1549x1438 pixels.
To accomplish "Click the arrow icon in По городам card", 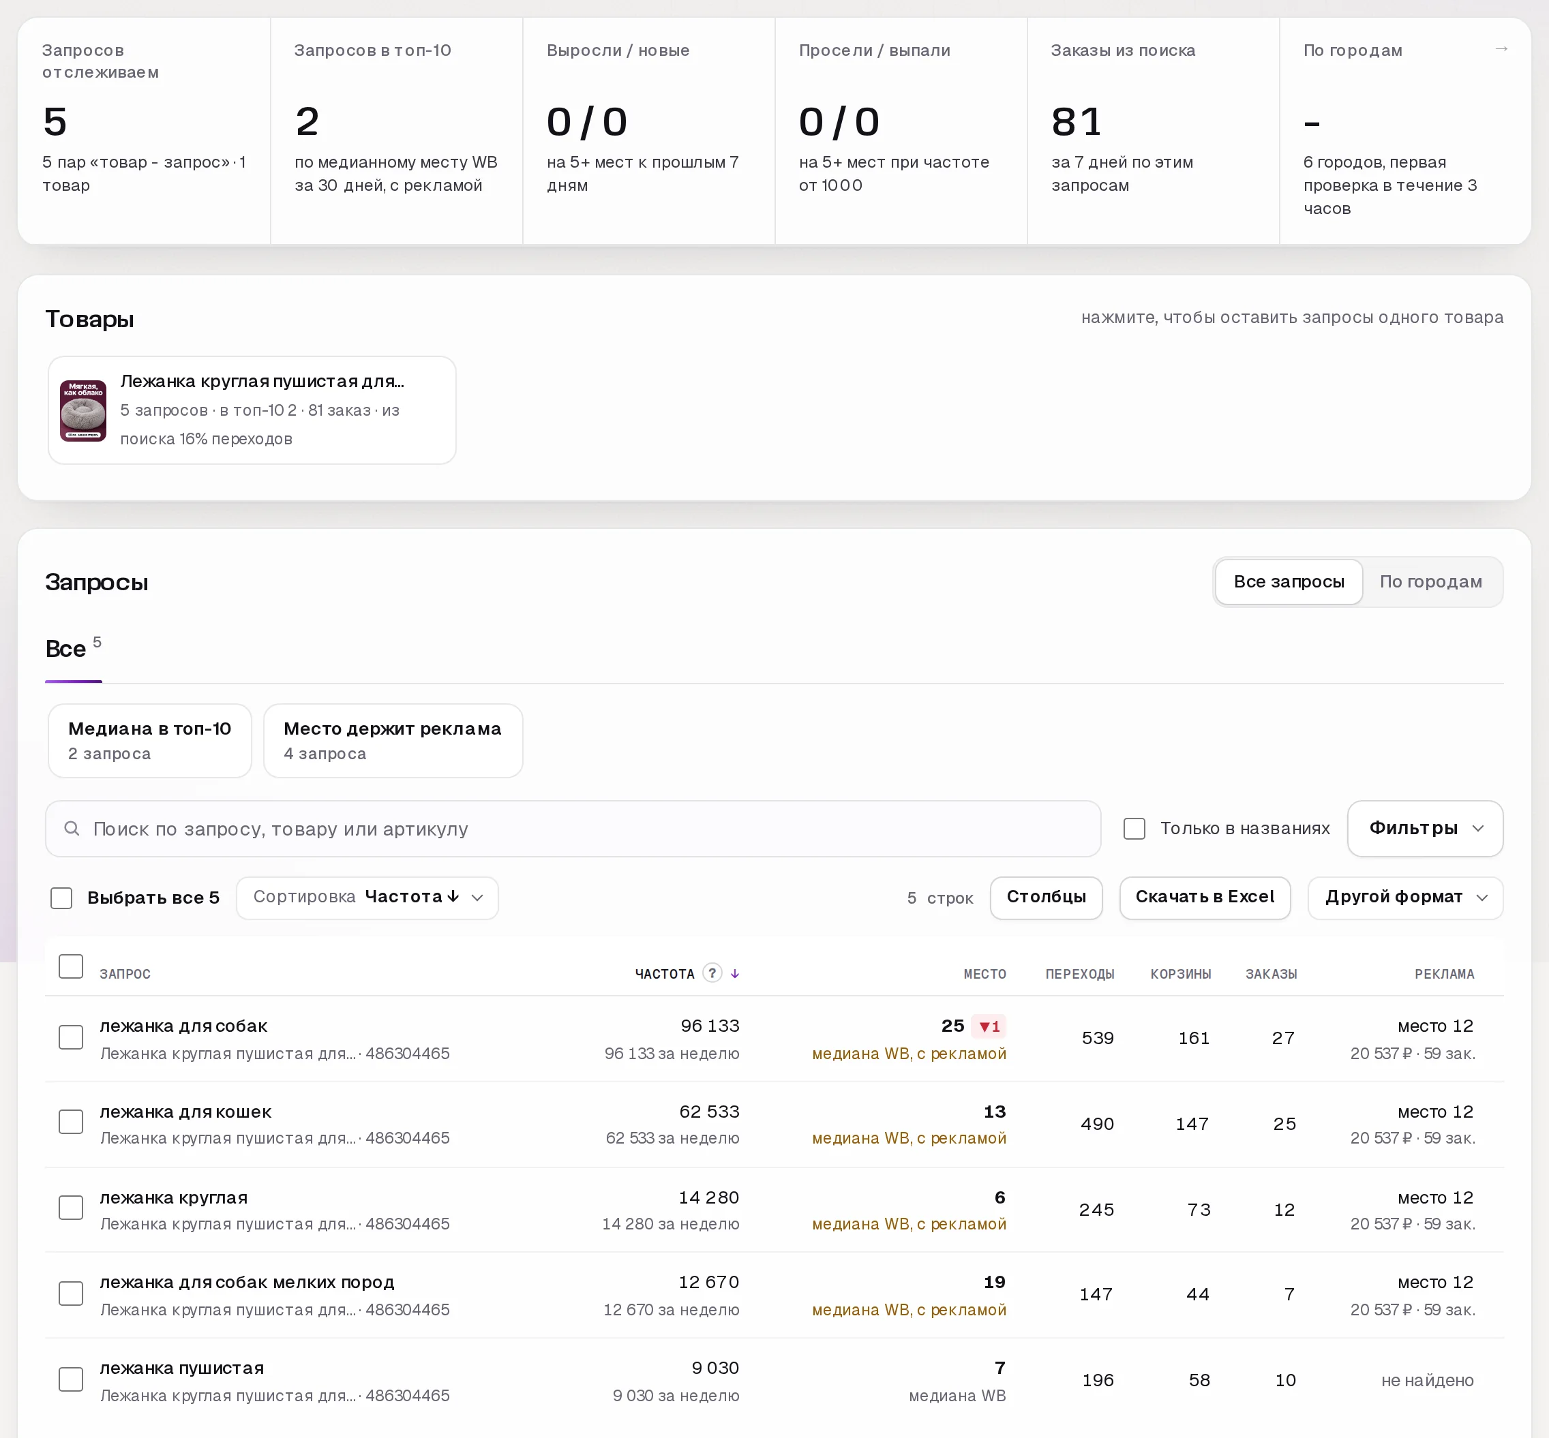I will (1501, 49).
